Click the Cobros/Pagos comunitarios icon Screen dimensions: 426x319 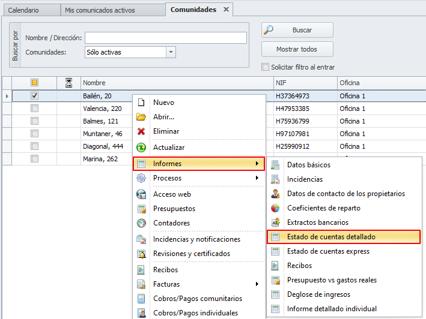click(x=141, y=299)
